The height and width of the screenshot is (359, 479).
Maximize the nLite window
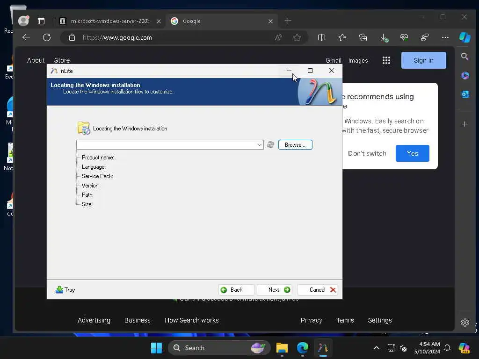click(310, 71)
